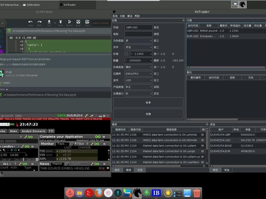Open the Pull options arrow in GitKraken
The image size is (266, 199).
(x=55, y=23)
